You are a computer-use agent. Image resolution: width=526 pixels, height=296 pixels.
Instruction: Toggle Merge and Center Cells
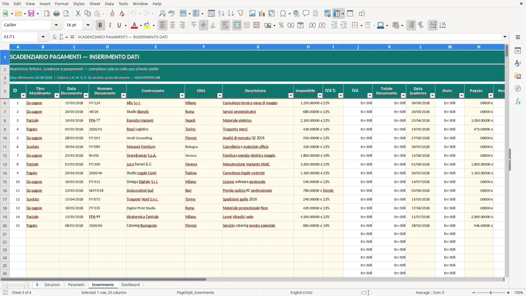[237, 25]
